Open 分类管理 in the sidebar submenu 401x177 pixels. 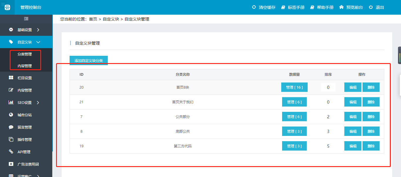coord(25,54)
